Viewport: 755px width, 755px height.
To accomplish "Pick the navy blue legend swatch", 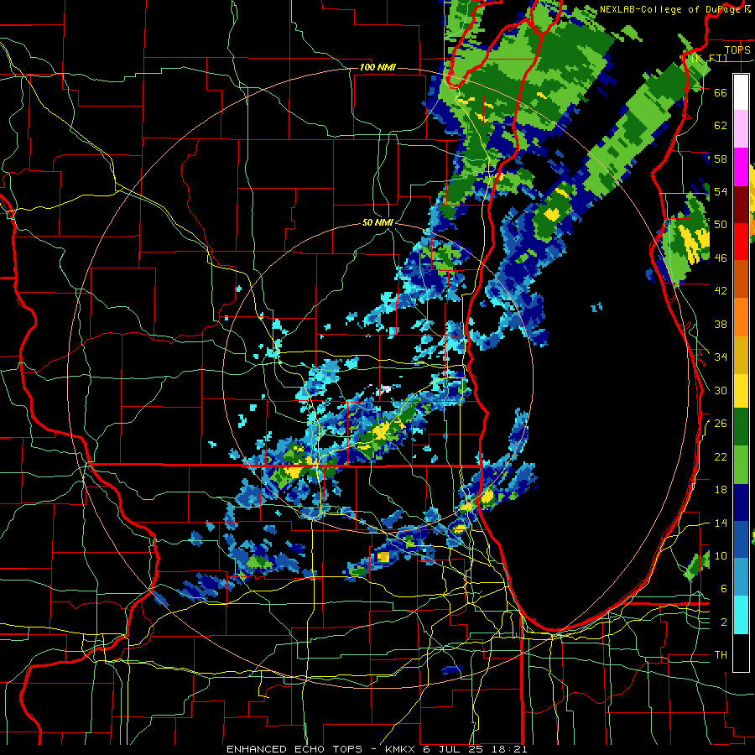I will tap(741, 502).
